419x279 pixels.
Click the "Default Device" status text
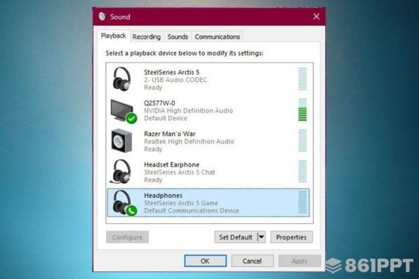[165, 118]
